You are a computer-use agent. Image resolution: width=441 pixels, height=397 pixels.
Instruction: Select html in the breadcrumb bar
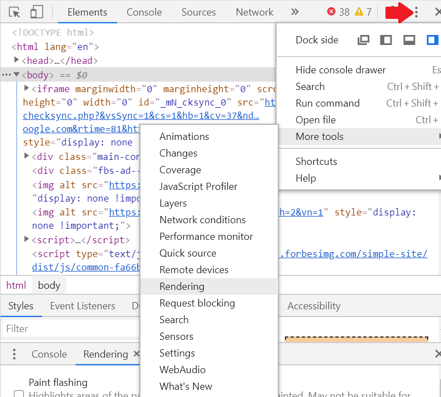16,285
